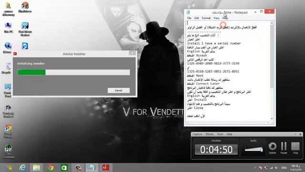Click the Adobe icon in installer title bar
The width and height of the screenshot is (305, 172).
coord(15,54)
